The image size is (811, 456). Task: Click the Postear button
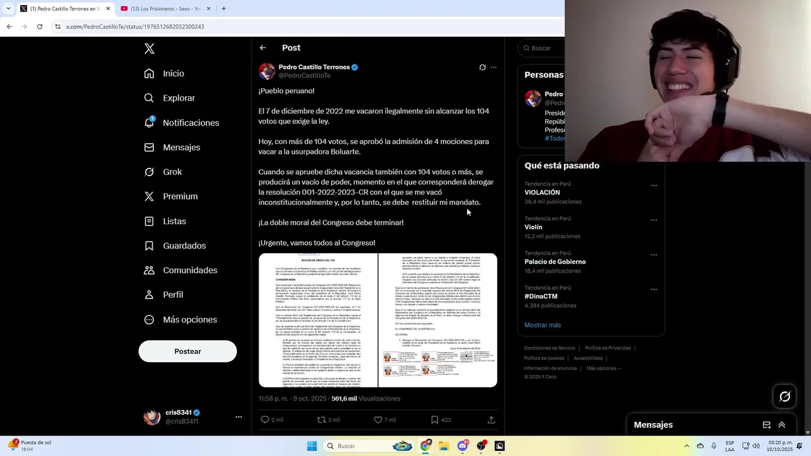188,351
